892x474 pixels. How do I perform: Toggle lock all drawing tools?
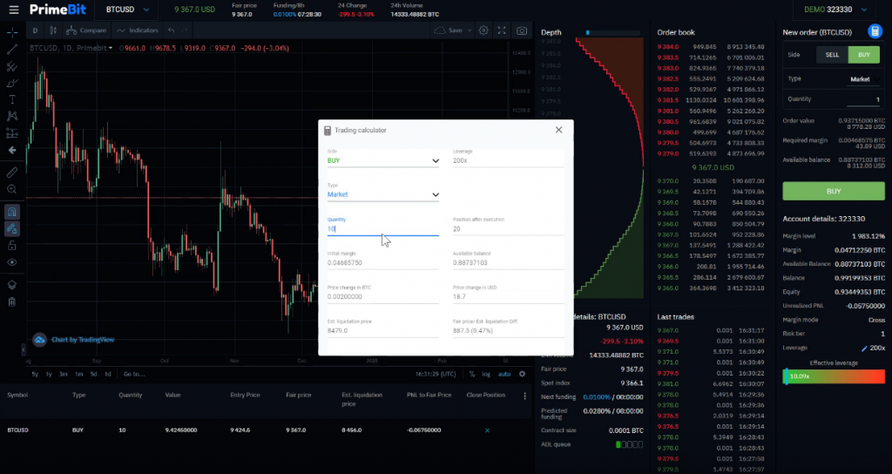coord(12,246)
